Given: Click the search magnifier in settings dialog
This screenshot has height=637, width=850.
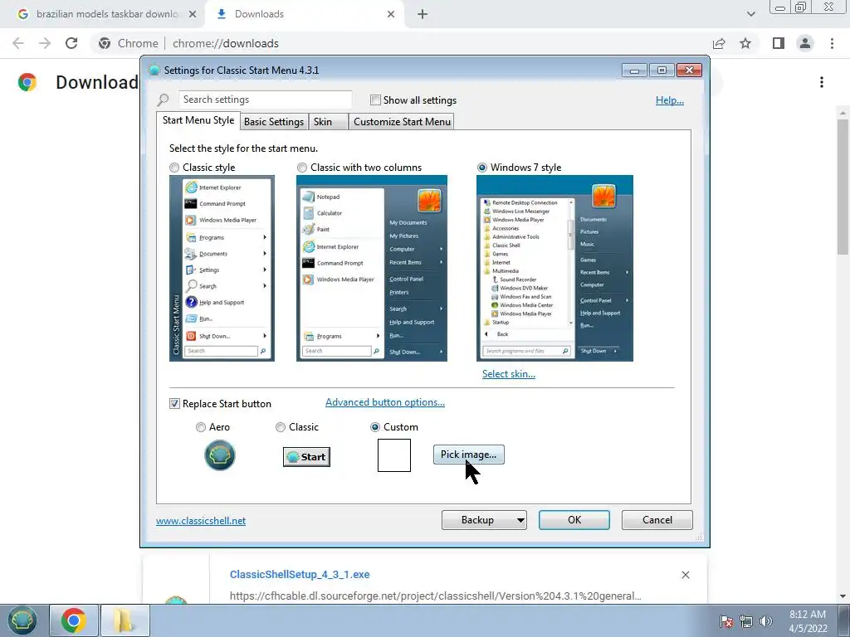Looking at the screenshot, I should tap(163, 100).
